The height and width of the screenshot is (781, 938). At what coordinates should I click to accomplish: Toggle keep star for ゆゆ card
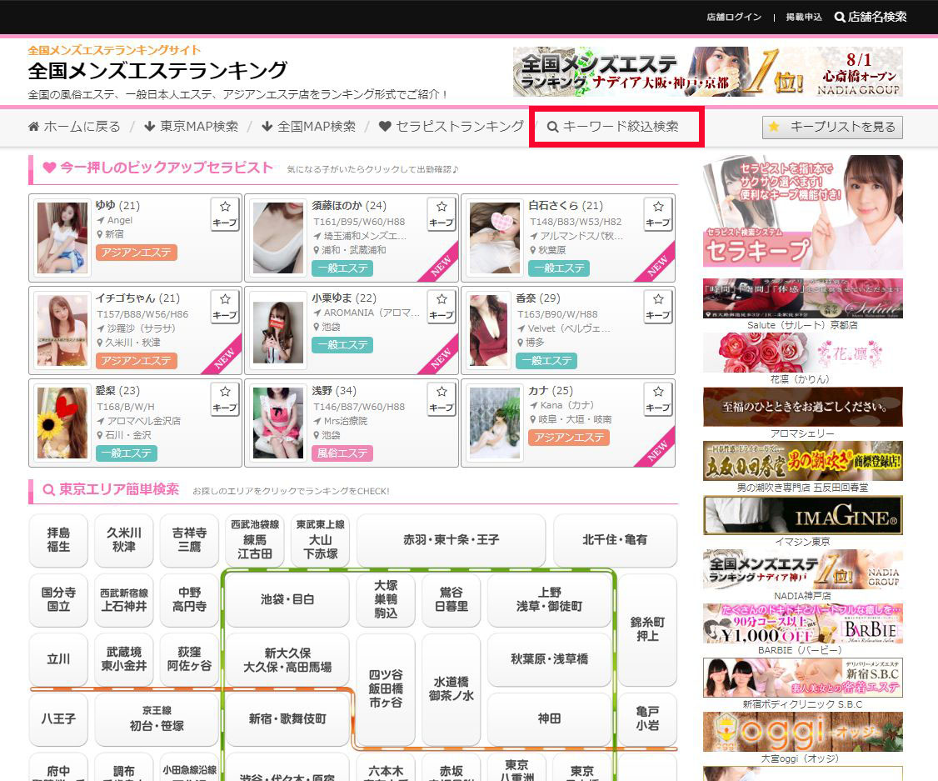click(x=225, y=214)
